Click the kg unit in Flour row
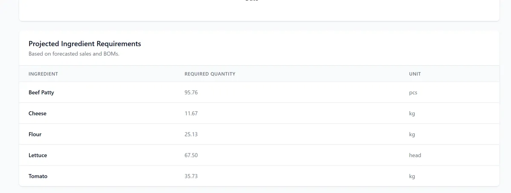 (412, 134)
